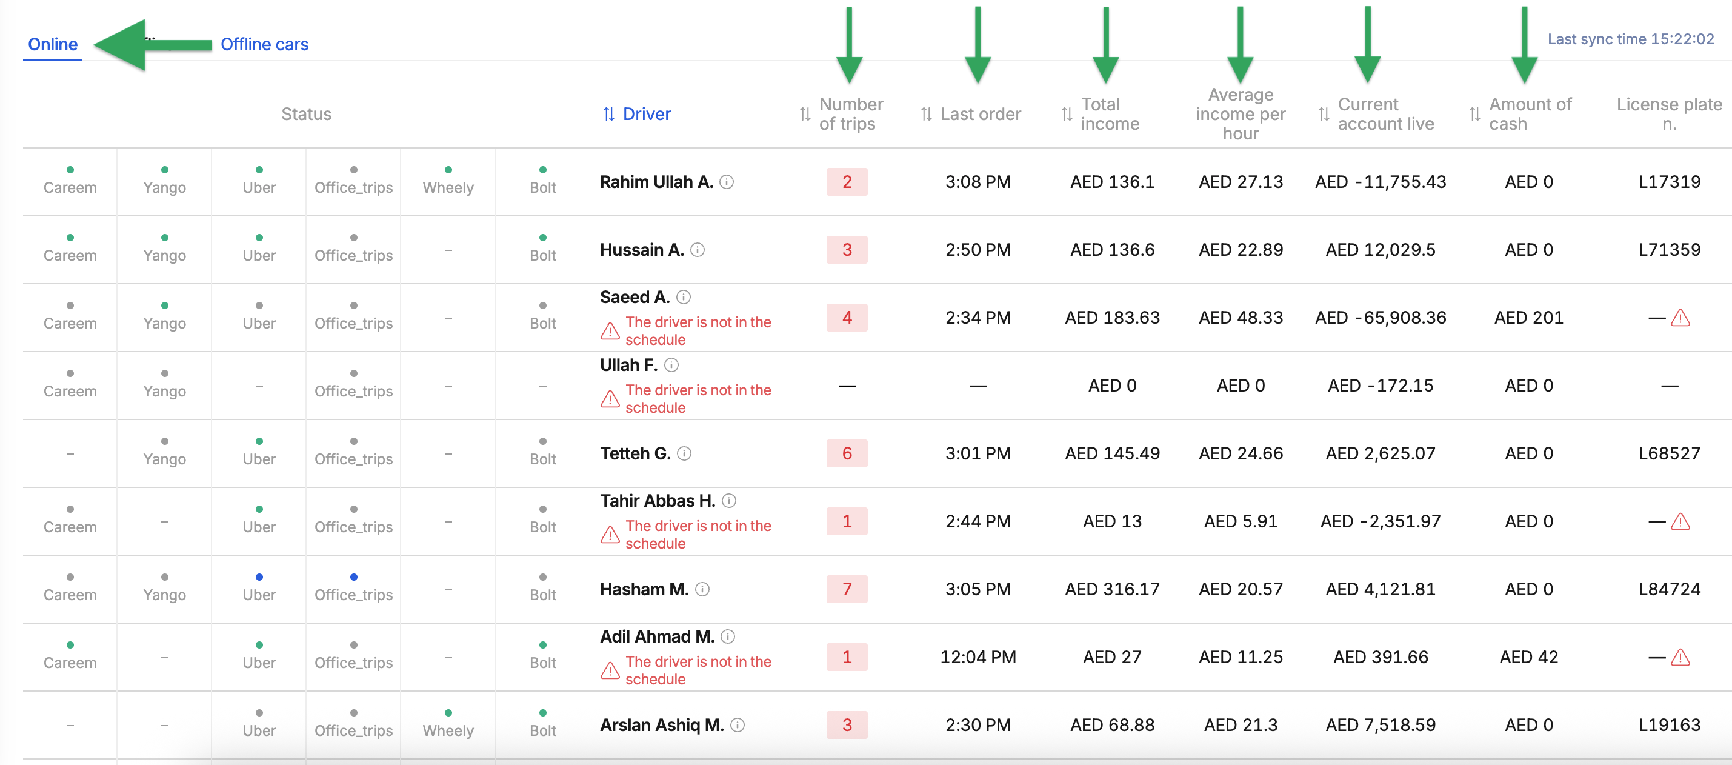
Task: Open info icon next to Saeed A.
Action: (x=684, y=296)
